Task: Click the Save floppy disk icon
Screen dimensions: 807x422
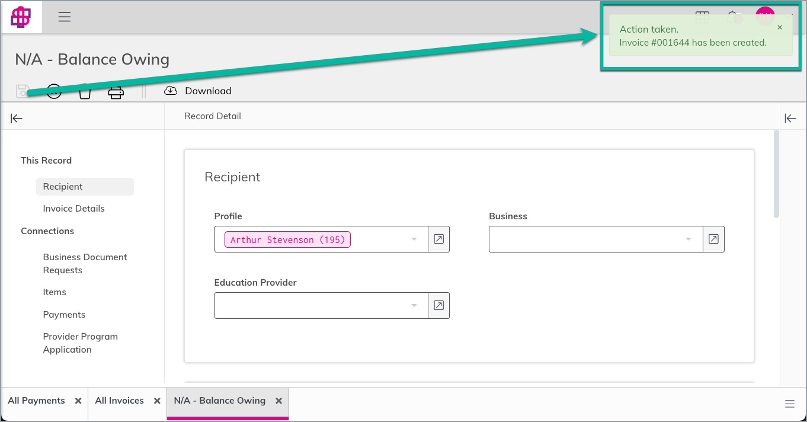Action: coord(23,91)
